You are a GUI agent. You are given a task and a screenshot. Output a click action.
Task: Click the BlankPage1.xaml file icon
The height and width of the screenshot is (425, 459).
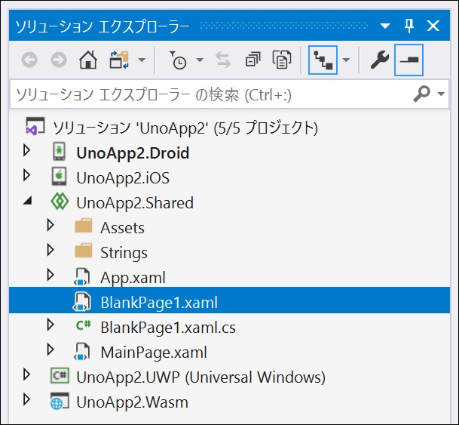coord(82,302)
